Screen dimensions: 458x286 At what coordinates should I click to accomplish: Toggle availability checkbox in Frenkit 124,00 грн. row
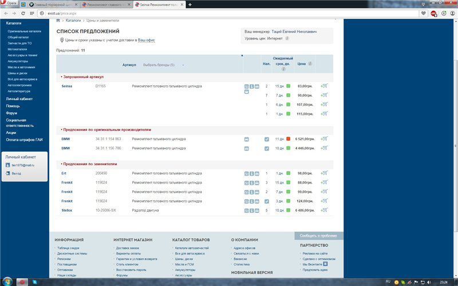[266, 201]
